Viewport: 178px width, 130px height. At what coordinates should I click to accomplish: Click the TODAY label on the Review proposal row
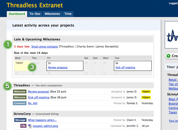(146, 92)
